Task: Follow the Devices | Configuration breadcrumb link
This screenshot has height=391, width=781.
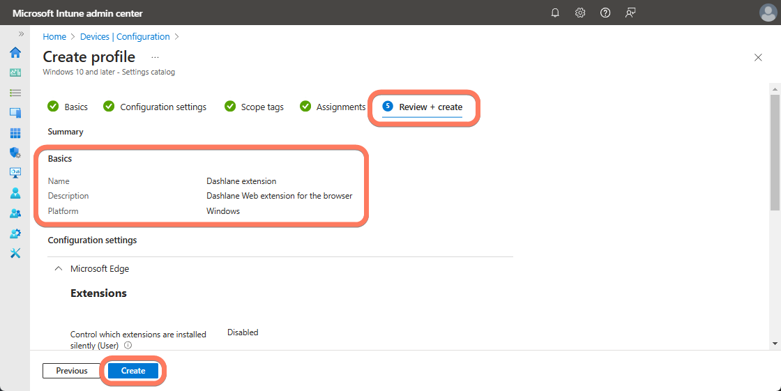Action: tap(125, 37)
